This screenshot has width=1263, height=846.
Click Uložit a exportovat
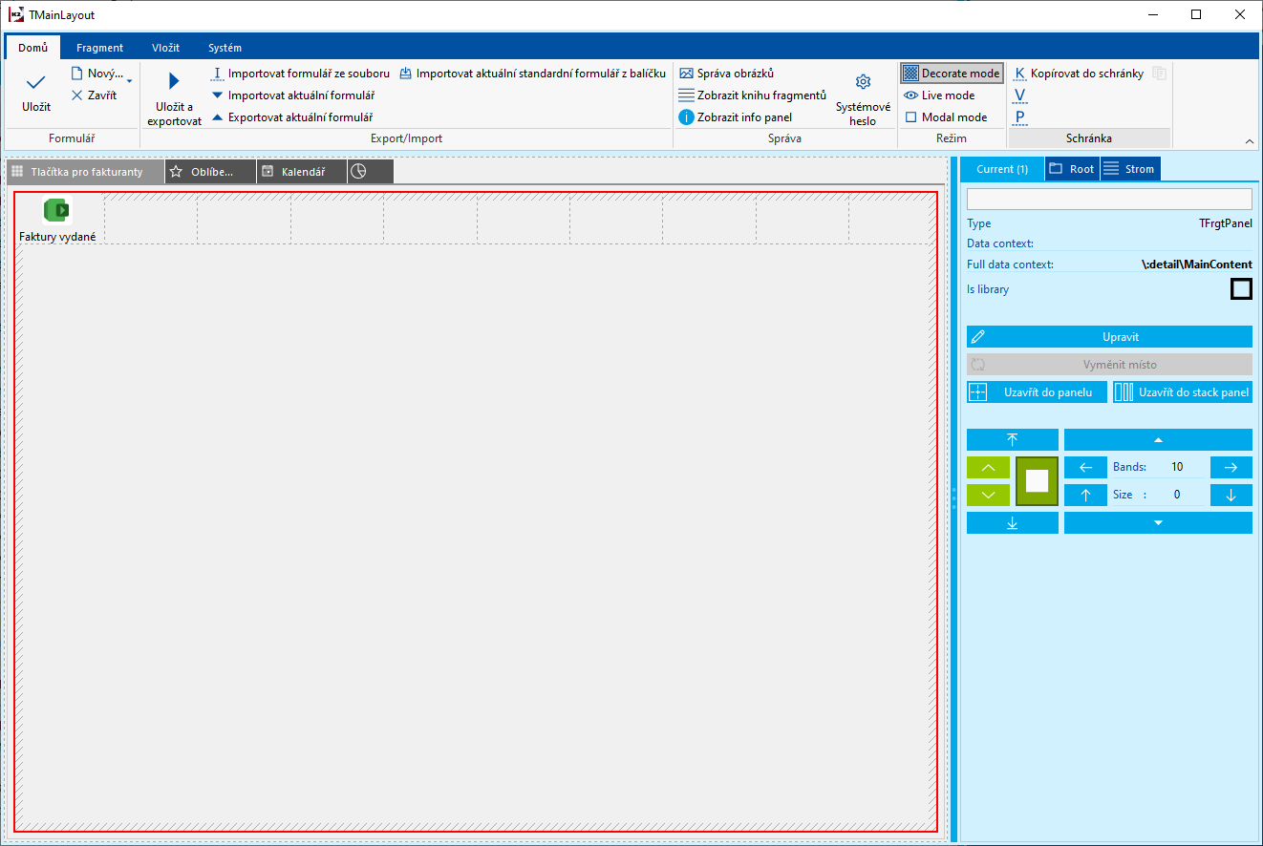pyautogui.click(x=174, y=99)
